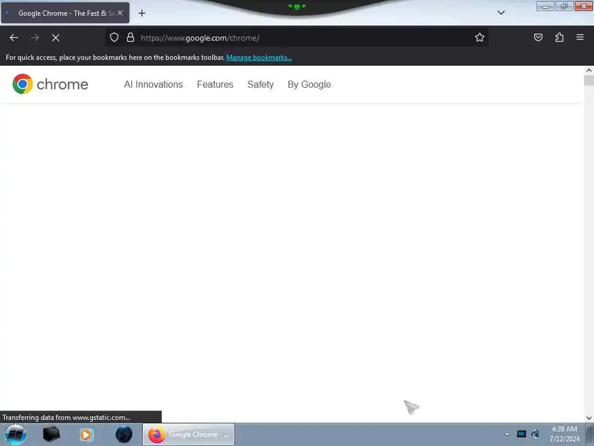Save page to Pocket icon
Viewport: 594px width, 446px height.
[538, 38]
